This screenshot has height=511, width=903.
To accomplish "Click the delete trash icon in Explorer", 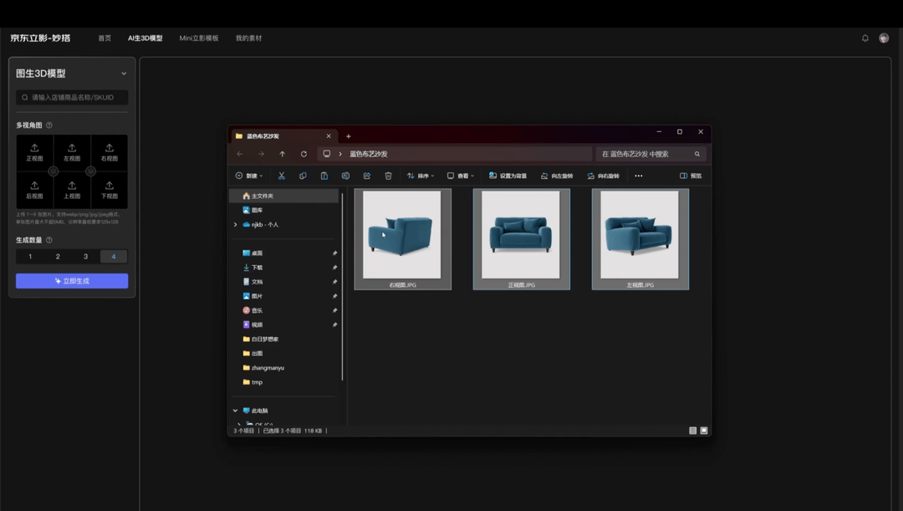I will click(x=388, y=176).
